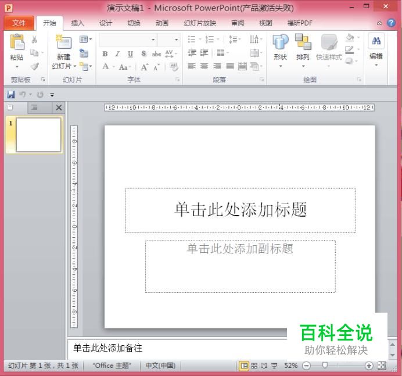
Task: Decrease font size with small A
Action: pyautogui.click(x=156, y=67)
